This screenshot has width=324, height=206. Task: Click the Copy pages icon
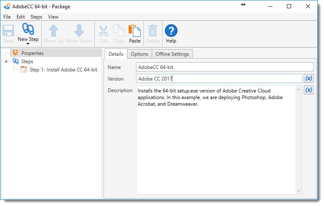[119, 31]
